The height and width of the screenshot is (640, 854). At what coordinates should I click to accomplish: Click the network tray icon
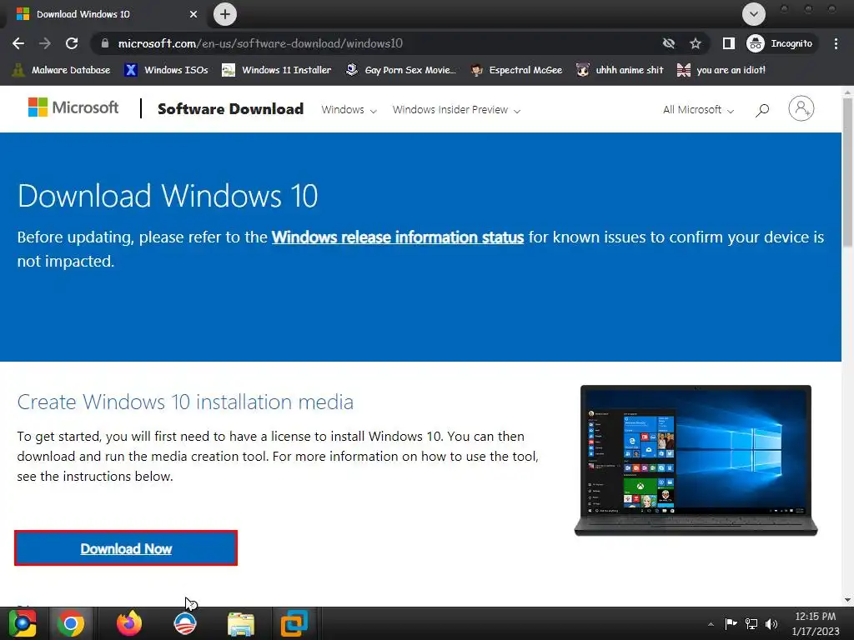click(751, 623)
